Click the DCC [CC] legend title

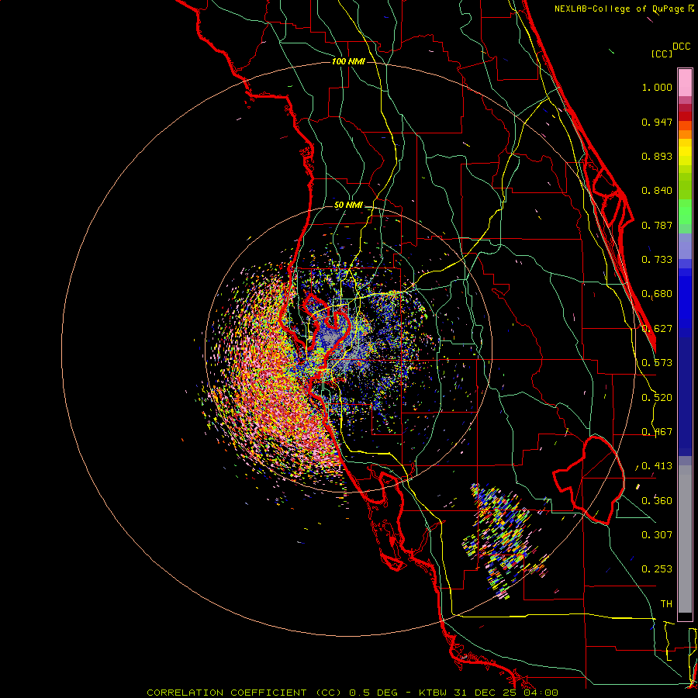pyautogui.click(x=670, y=50)
